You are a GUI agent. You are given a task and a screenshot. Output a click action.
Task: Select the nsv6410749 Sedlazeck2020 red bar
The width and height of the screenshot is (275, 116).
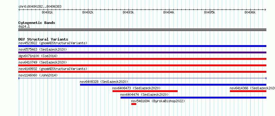click(142, 65)
